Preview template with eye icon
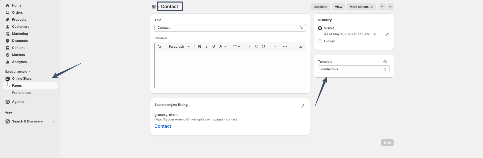Screen dimensions: 483x158 (385, 62)
